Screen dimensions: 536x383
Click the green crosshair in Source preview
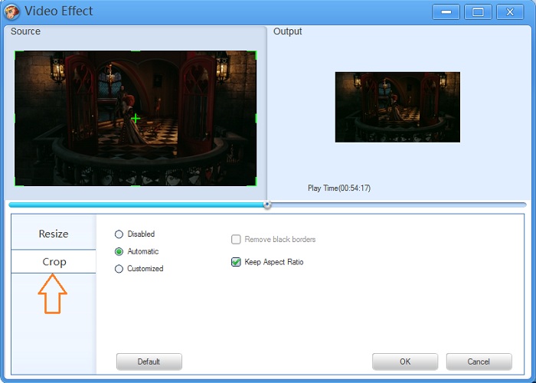(136, 118)
